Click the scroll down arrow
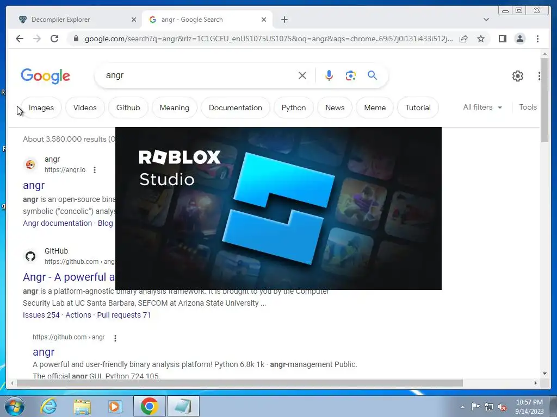 point(544,374)
